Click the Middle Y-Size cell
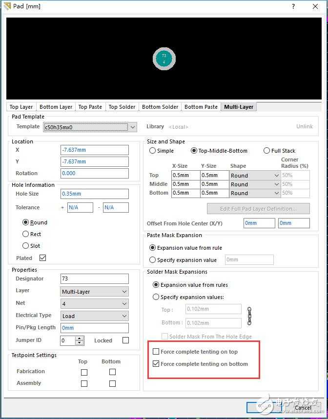This screenshot has height=419, width=328. point(215,184)
